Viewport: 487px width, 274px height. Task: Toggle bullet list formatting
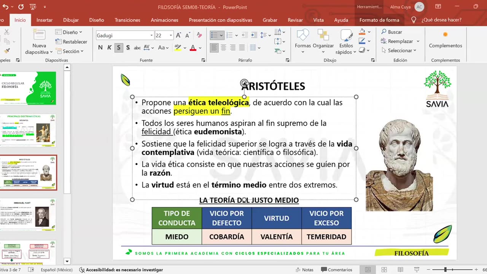(214, 35)
